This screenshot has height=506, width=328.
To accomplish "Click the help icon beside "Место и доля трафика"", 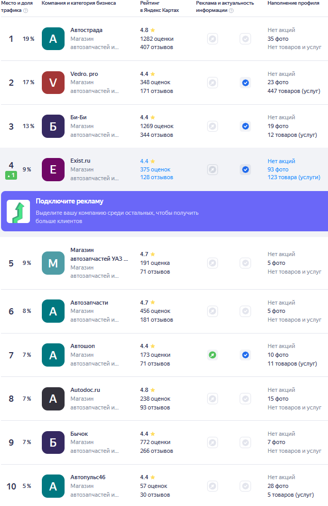I will point(26,10).
